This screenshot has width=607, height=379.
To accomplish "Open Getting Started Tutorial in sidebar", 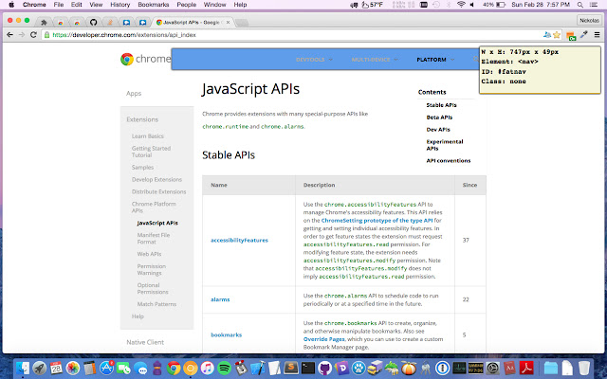I will coord(153,152).
